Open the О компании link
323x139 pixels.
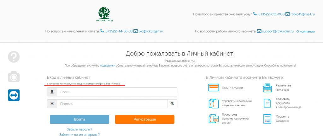click(x=305, y=32)
